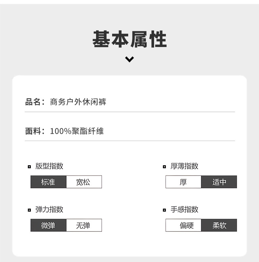Click the 基本属性 heading
This screenshot has width=259, height=262.
point(129,39)
